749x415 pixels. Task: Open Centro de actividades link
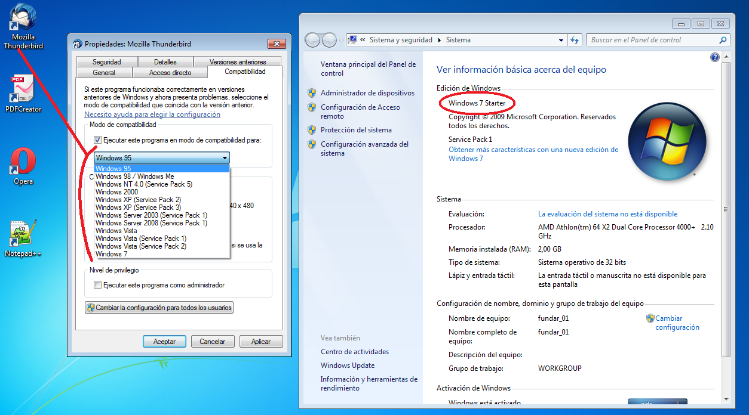tap(355, 352)
